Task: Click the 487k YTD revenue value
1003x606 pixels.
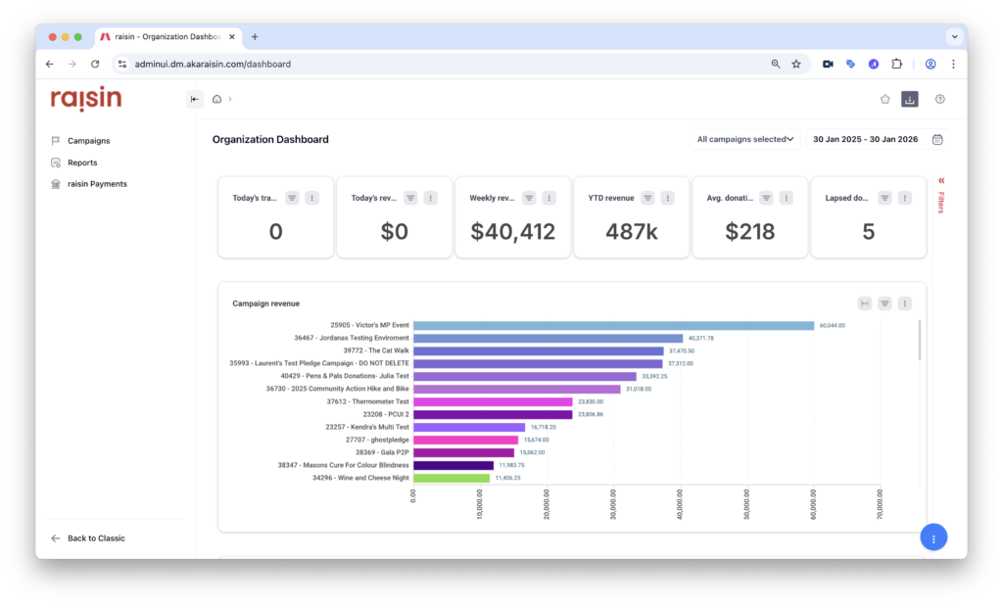Action: coord(632,231)
